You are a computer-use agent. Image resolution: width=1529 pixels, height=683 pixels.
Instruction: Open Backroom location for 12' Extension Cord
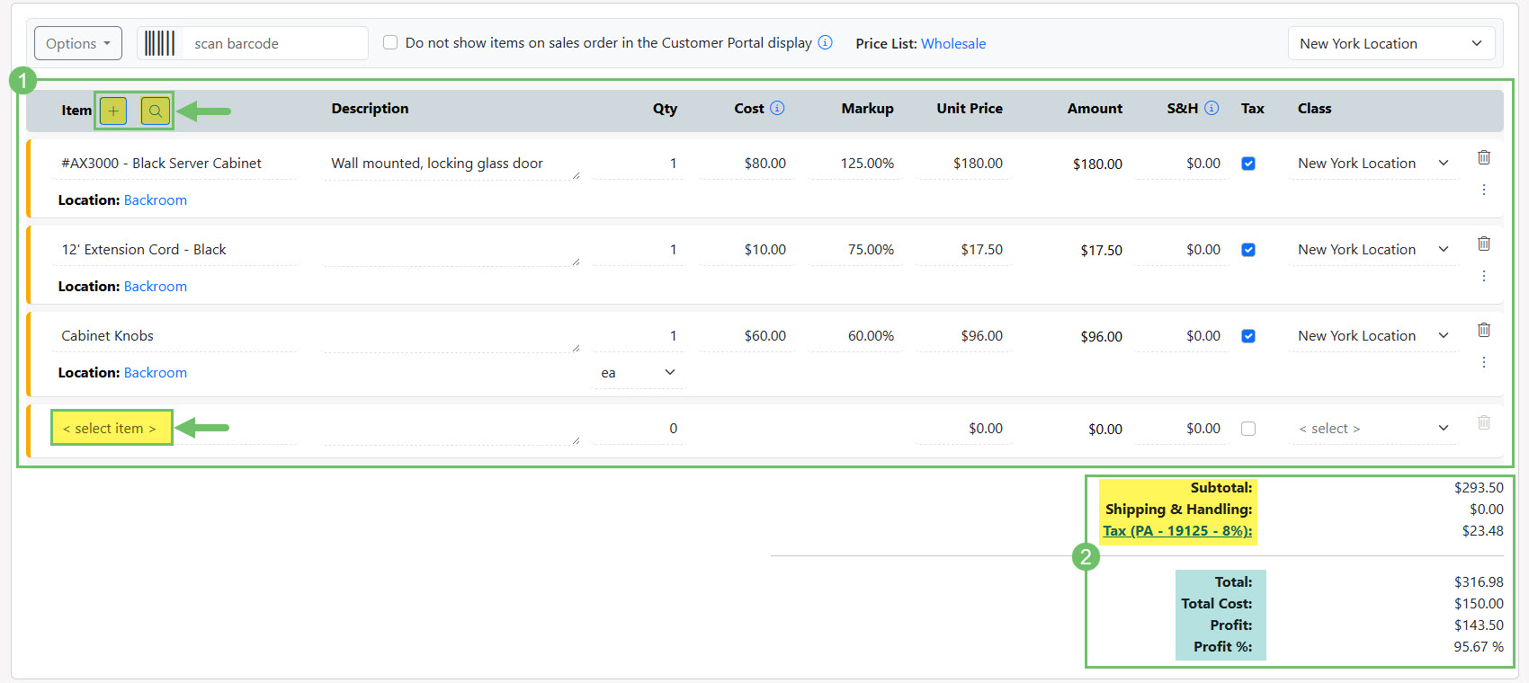[x=156, y=286]
